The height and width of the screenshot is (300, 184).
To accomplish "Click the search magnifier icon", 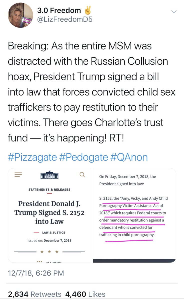I will click(82, 174).
